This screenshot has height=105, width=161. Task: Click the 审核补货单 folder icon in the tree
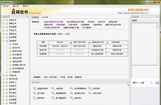point(10,51)
